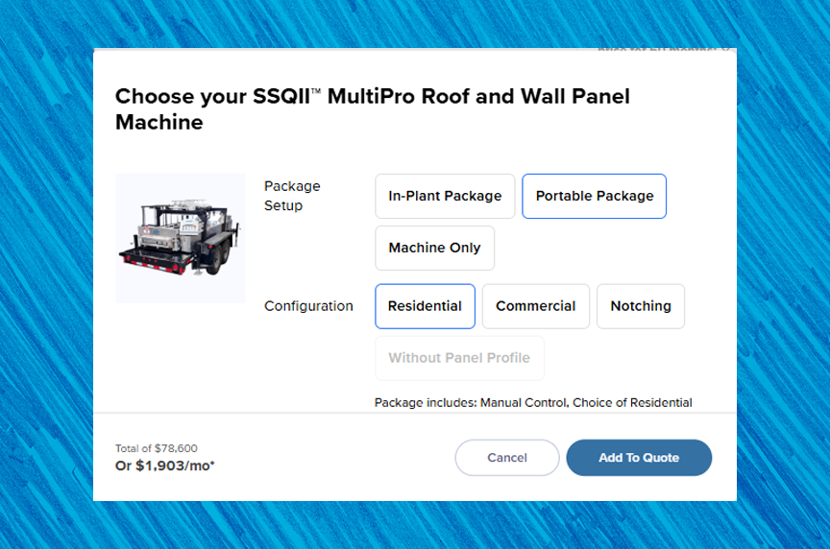This screenshot has width=830, height=549.
Task: Click the "Total of $78,600" text
Action: pyautogui.click(x=157, y=448)
